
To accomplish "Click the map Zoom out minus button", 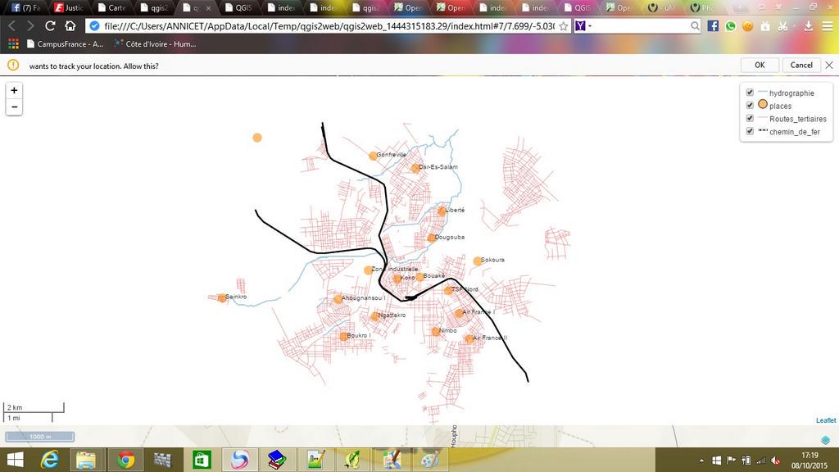I will click(x=13, y=106).
